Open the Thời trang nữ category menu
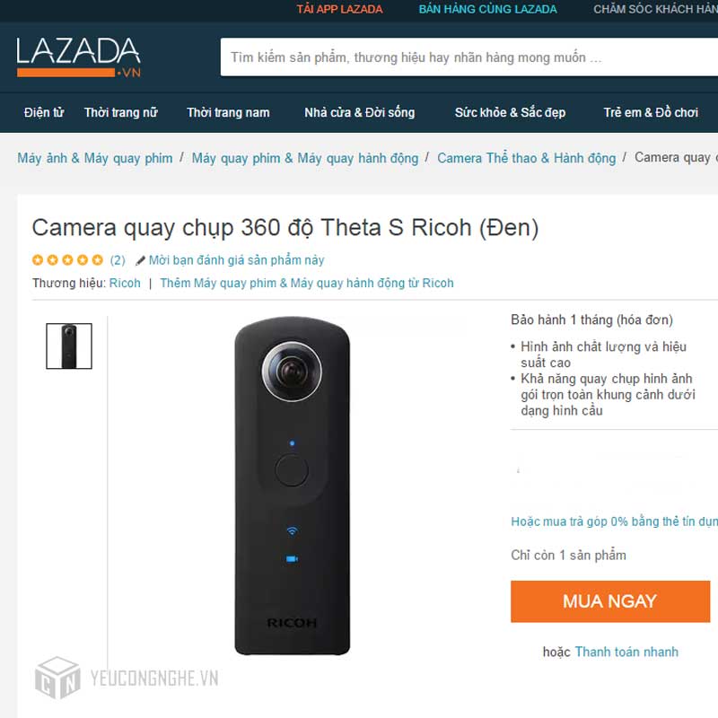The width and height of the screenshot is (718, 718). pyautogui.click(x=121, y=113)
